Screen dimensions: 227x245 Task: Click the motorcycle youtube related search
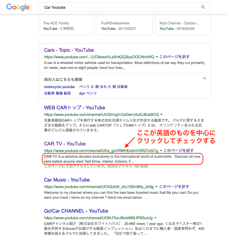(x=59, y=87)
